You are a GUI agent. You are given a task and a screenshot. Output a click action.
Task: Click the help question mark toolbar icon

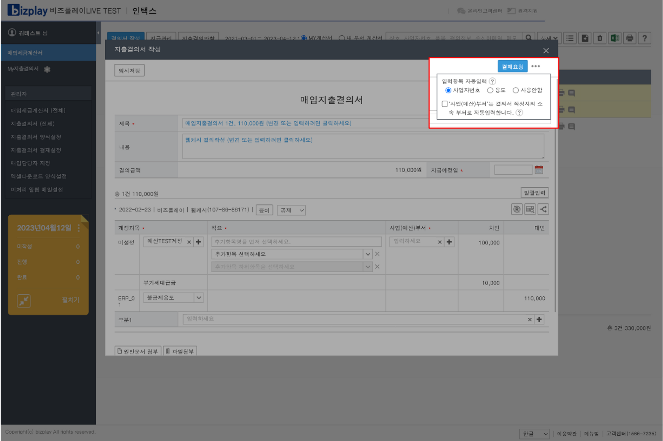644,38
